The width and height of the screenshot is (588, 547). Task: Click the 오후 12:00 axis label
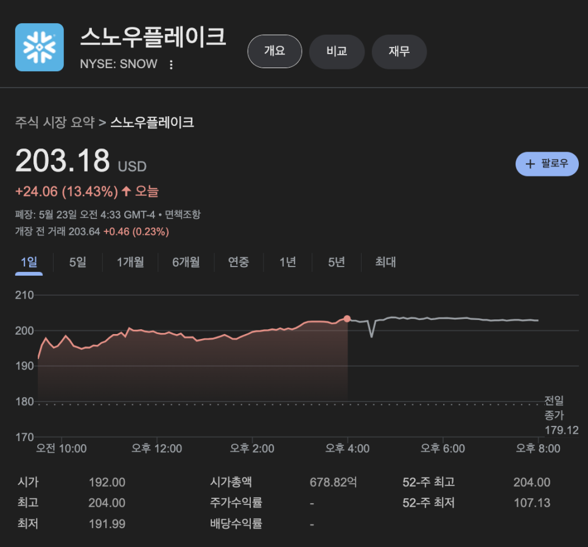[157, 448]
